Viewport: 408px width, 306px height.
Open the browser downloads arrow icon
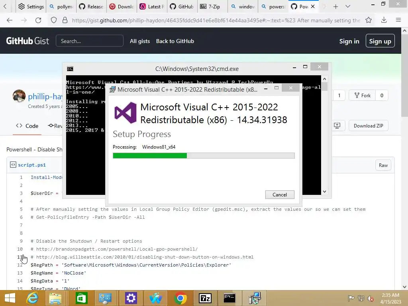pyautogui.click(x=384, y=20)
